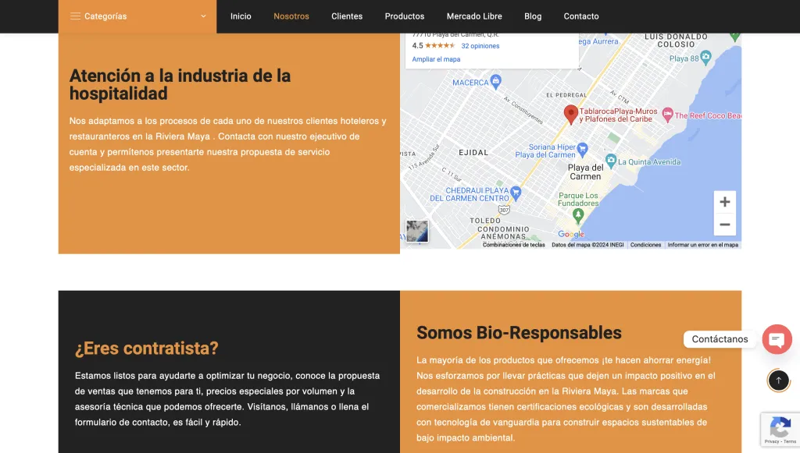Click the ¿Eres contratista? heading
This screenshot has height=453, width=800.
click(146, 349)
